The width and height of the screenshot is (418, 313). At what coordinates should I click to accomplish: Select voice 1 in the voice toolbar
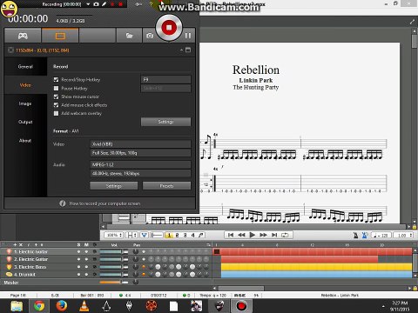pos(169,235)
